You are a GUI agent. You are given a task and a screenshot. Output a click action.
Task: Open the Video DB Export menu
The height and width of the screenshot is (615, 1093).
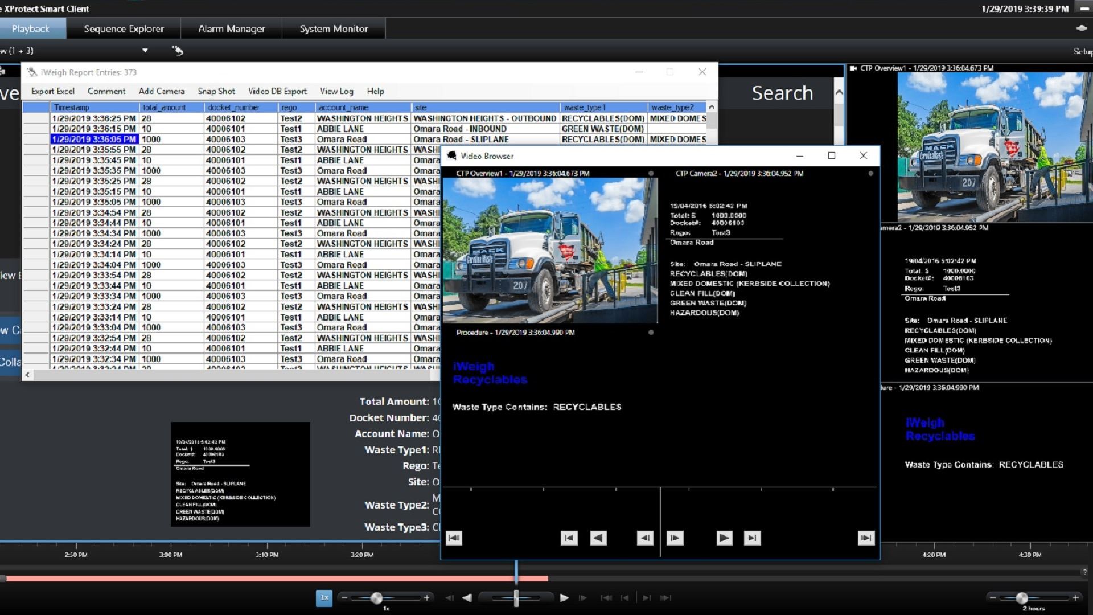click(277, 91)
